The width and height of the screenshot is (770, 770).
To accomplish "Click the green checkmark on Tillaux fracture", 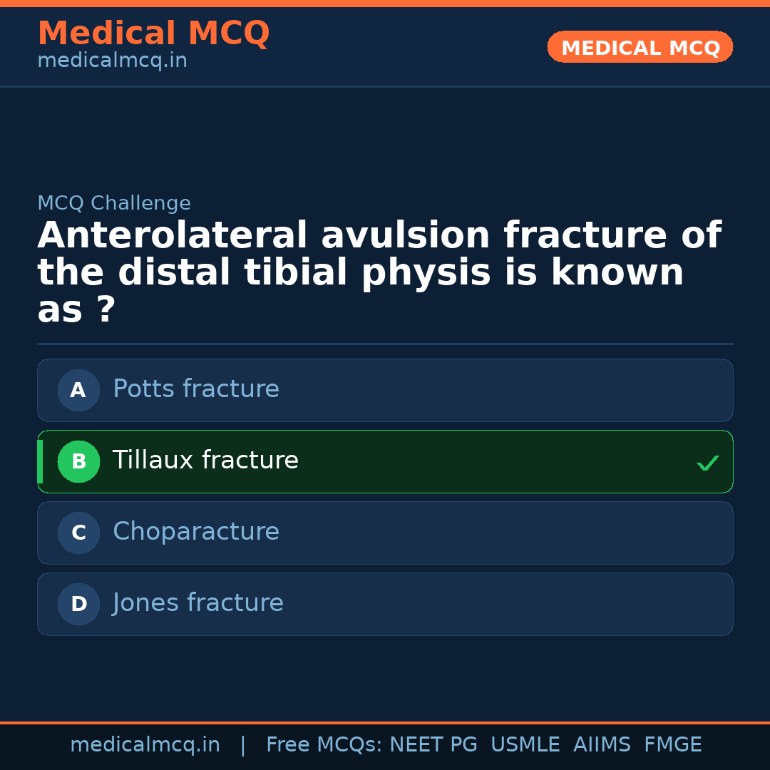I will click(x=707, y=463).
